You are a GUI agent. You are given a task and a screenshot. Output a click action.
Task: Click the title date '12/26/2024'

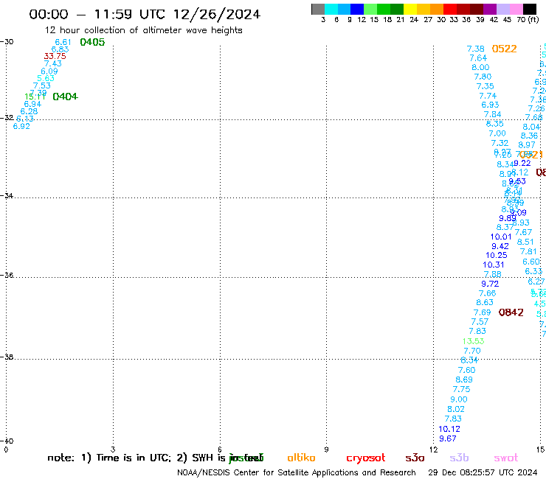point(217,15)
